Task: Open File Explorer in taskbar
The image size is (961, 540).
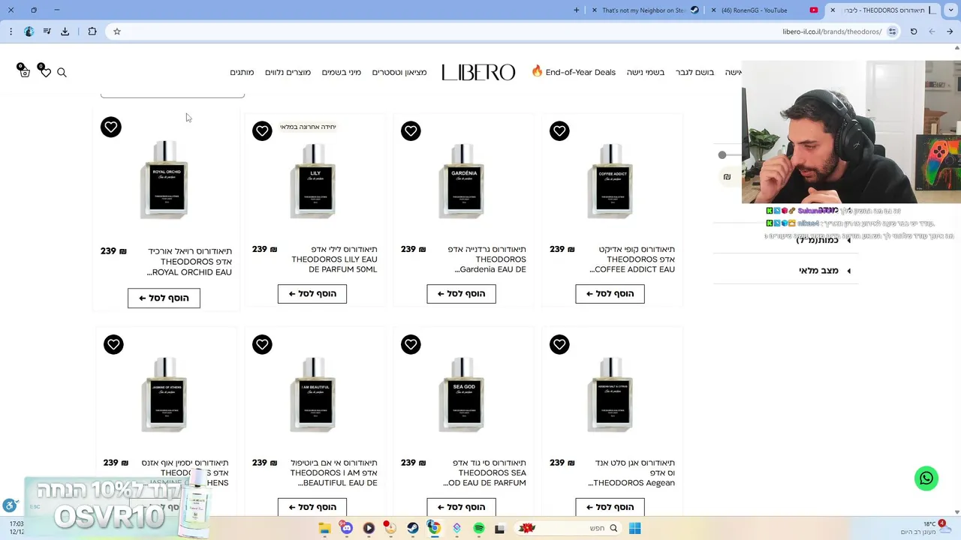Action: [324, 528]
